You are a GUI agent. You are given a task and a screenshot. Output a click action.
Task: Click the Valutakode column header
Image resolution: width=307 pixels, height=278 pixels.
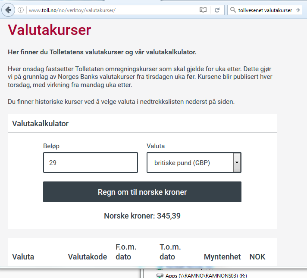pos(88,257)
